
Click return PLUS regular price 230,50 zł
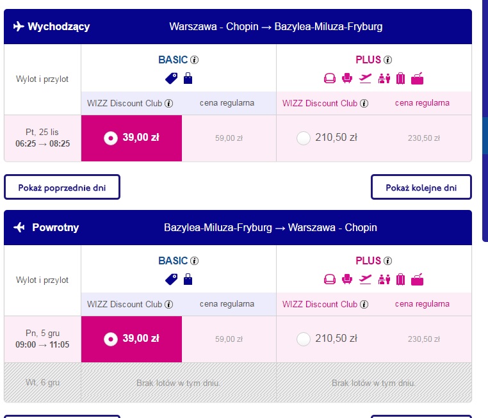coord(424,339)
